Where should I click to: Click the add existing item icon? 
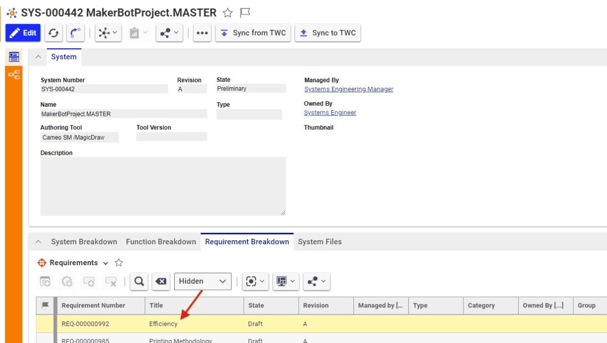click(89, 282)
